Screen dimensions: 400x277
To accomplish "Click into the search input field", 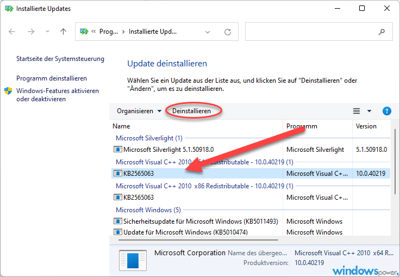I will click(319, 32).
